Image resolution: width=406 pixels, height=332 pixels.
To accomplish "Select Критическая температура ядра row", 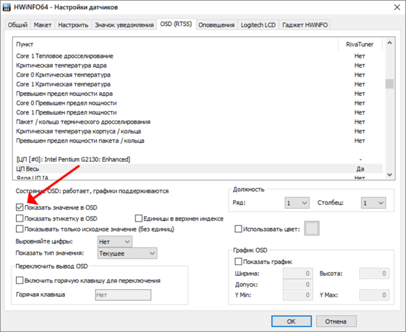I will pyautogui.click(x=199, y=65).
